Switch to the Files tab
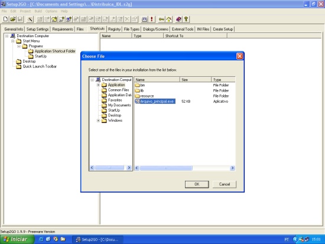This screenshot has height=244, width=325. click(80, 29)
